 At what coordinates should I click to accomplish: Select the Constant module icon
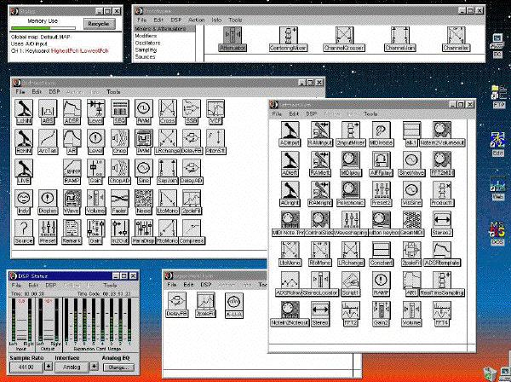click(x=381, y=254)
